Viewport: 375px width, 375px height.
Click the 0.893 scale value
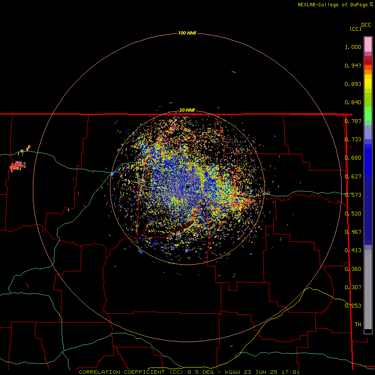tap(353, 84)
